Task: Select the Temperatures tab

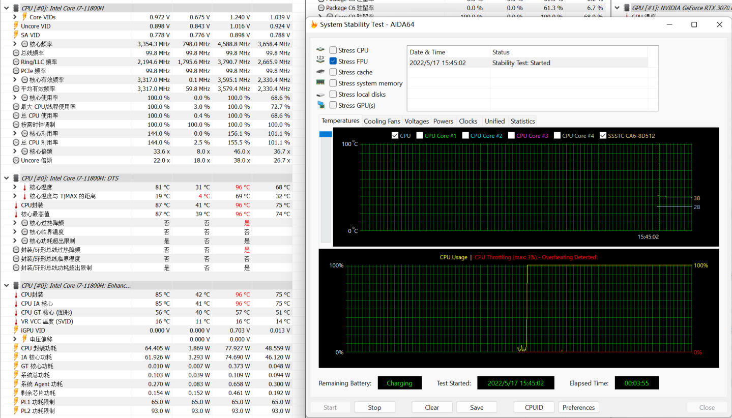Action: pyautogui.click(x=340, y=121)
